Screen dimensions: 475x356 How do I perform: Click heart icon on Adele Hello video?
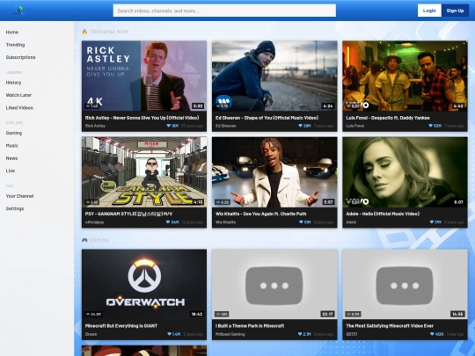pos(432,222)
